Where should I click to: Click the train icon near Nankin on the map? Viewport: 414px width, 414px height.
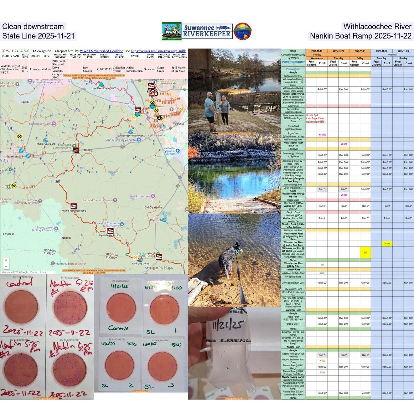[57, 181]
